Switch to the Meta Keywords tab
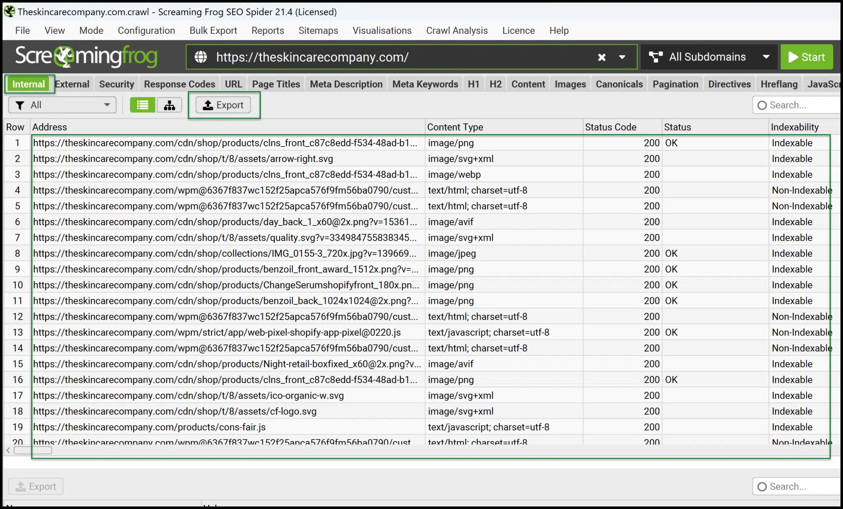 (425, 84)
